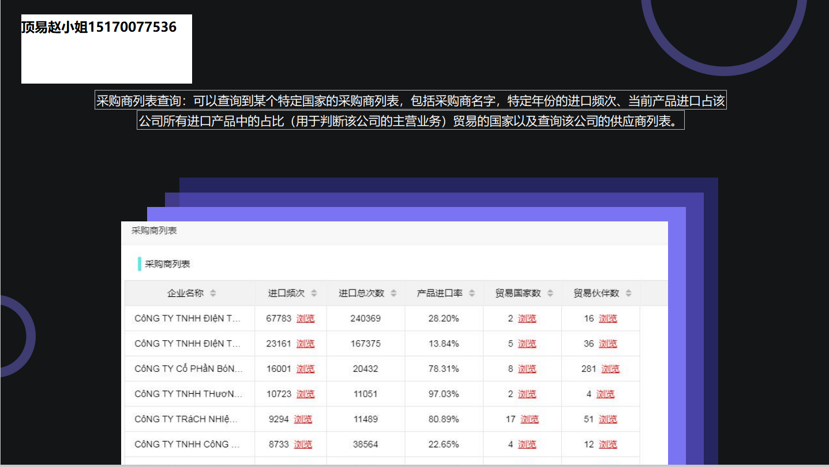Open 浏览 link next to frequency 67783
Image resolution: width=829 pixels, height=467 pixels.
click(305, 318)
